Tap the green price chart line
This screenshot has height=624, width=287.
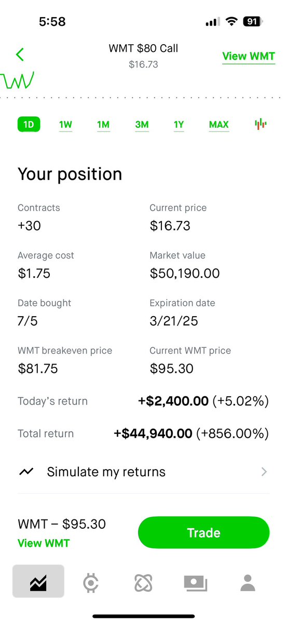tap(17, 80)
